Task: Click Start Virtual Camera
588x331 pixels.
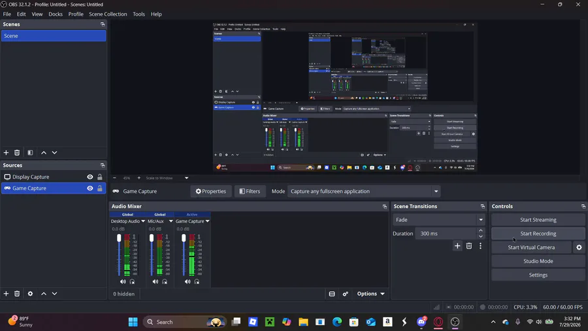Action: tap(531, 247)
